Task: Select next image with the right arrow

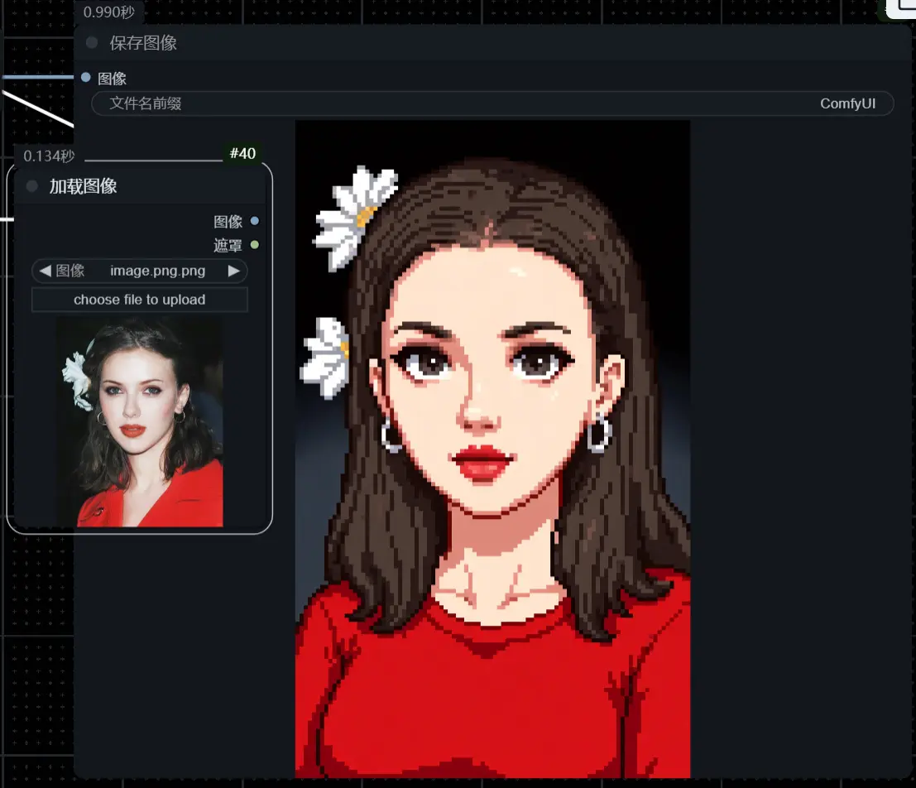Action: pyautogui.click(x=234, y=271)
